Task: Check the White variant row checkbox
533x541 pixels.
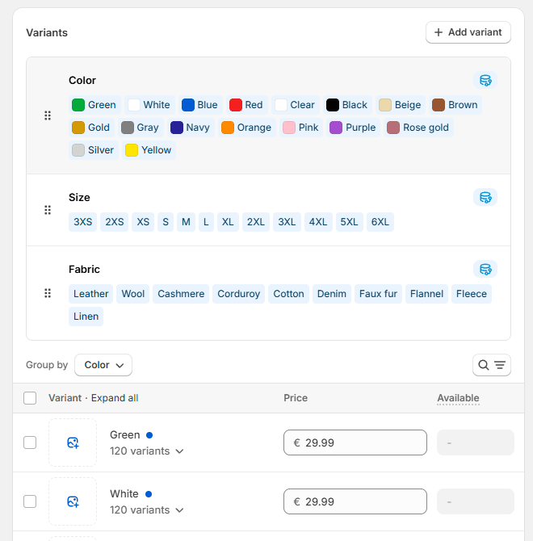Action: [30, 501]
